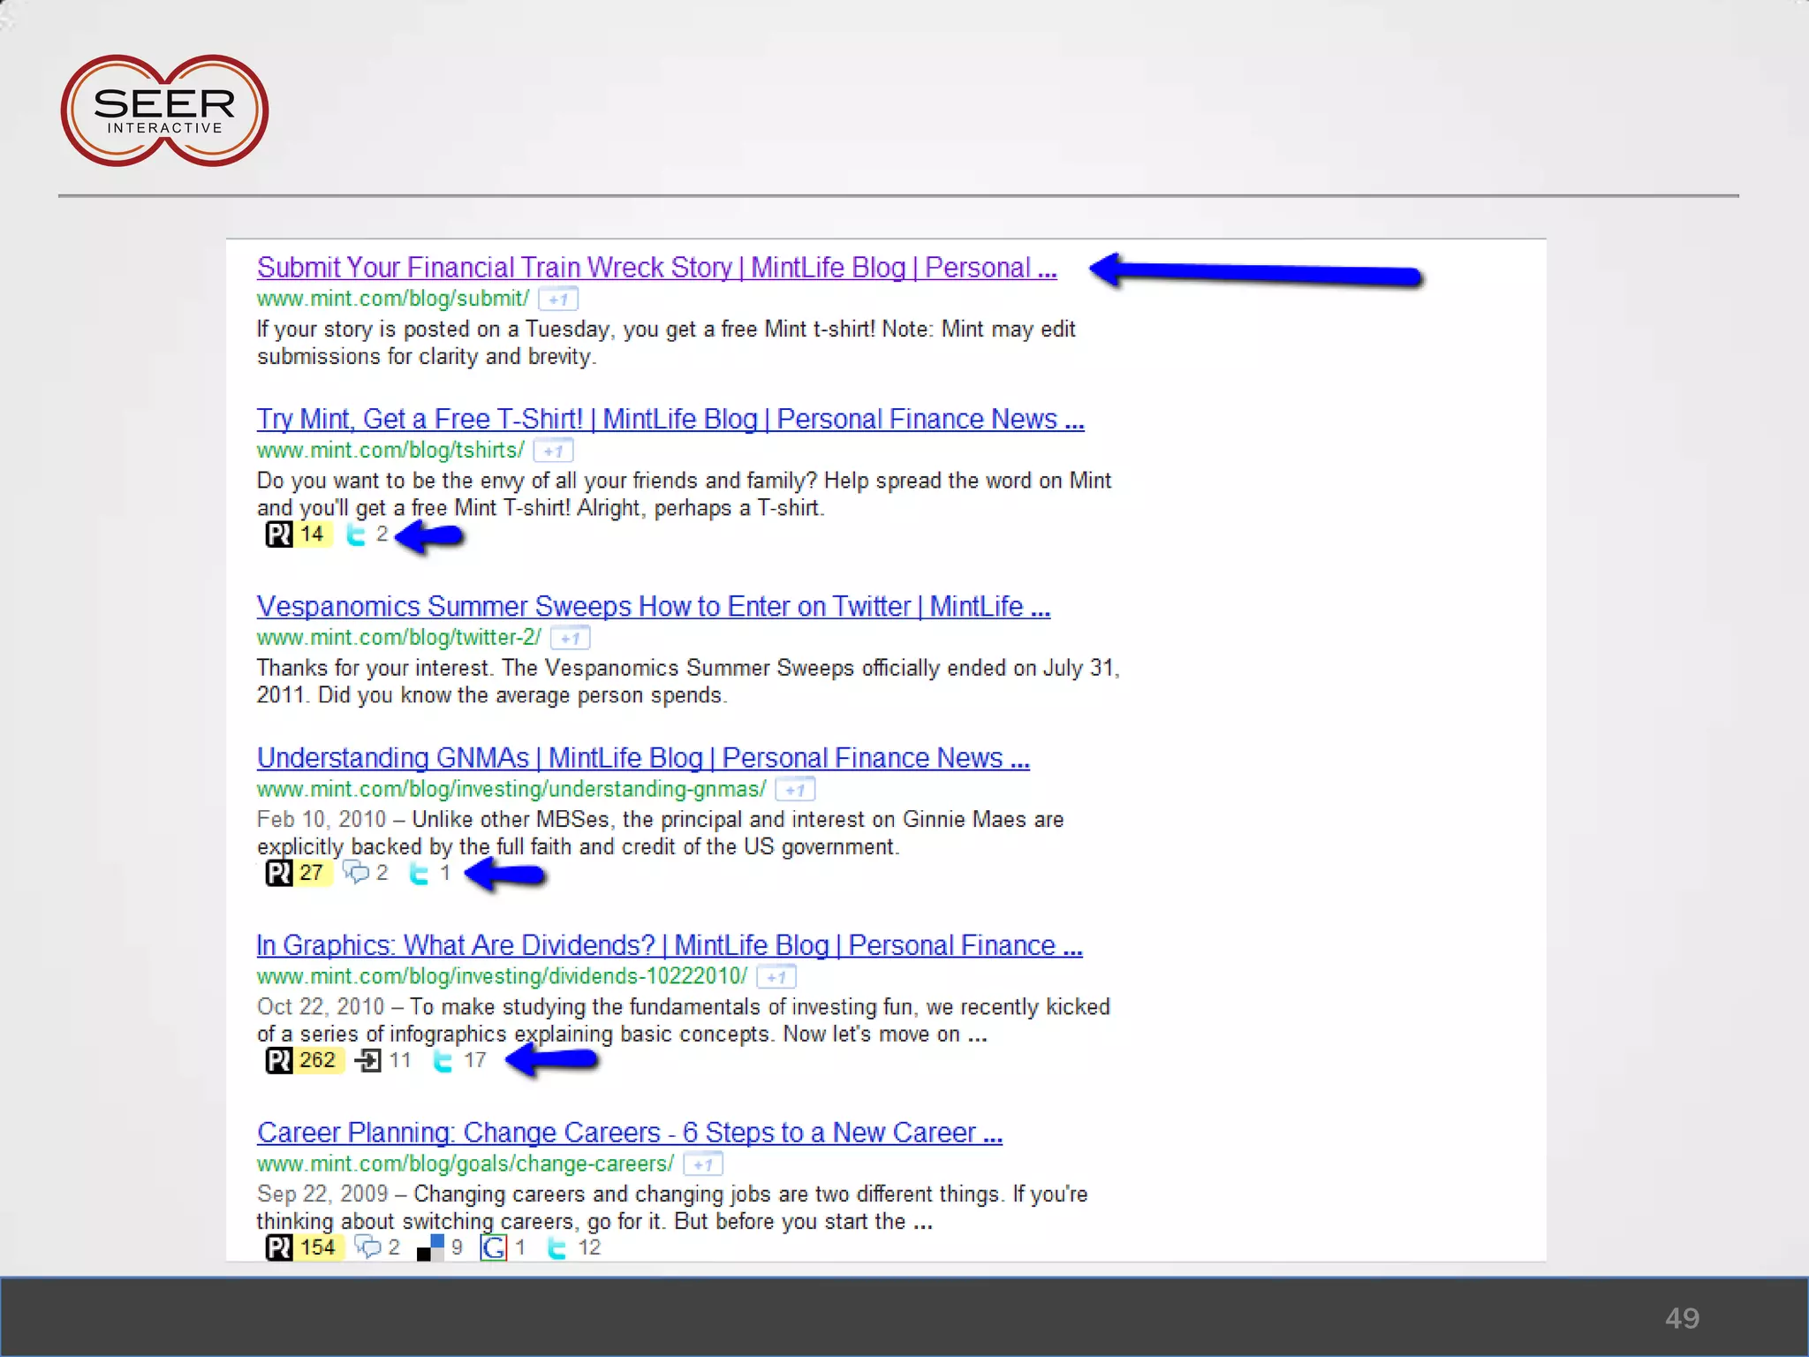Click the +1 button beside mint.com/blog/submit/

[x=558, y=299]
